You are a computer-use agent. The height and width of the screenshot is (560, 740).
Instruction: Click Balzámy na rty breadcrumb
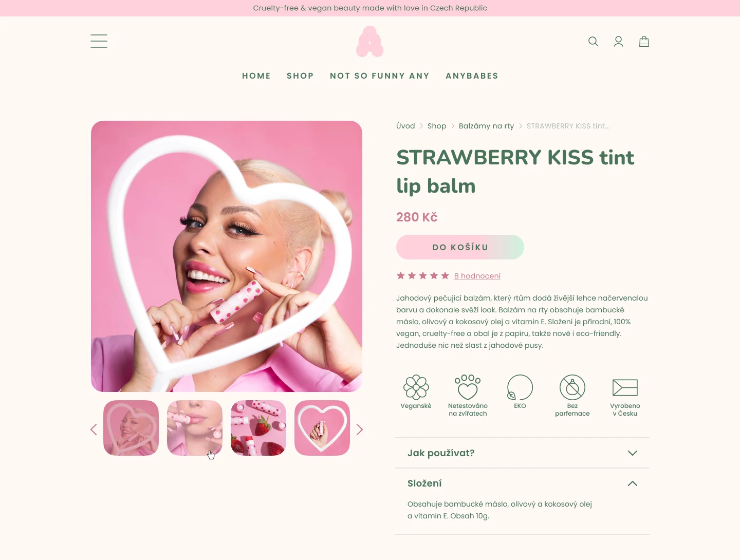486,126
